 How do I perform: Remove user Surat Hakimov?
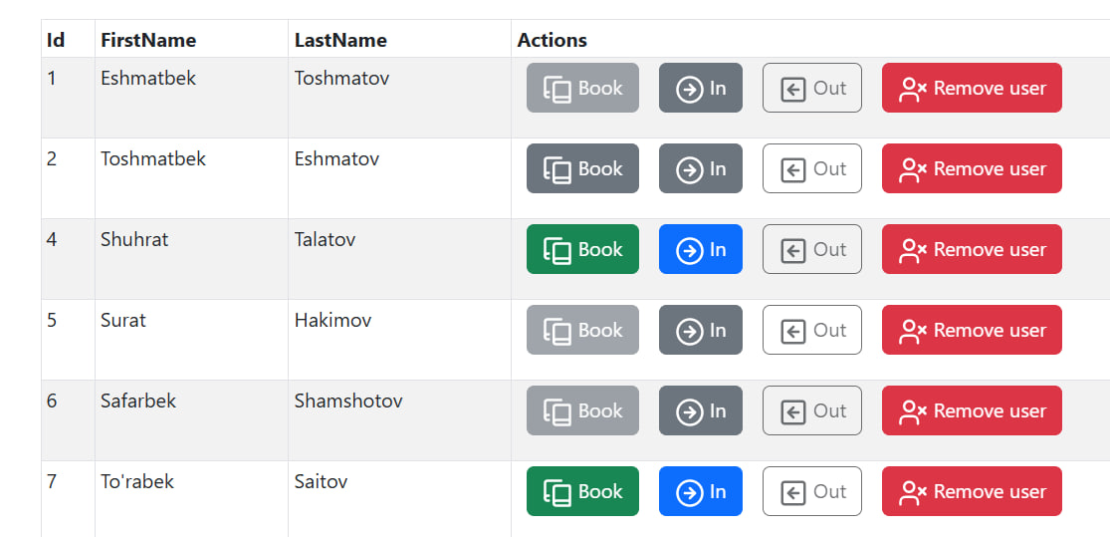pyautogui.click(x=972, y=331)
